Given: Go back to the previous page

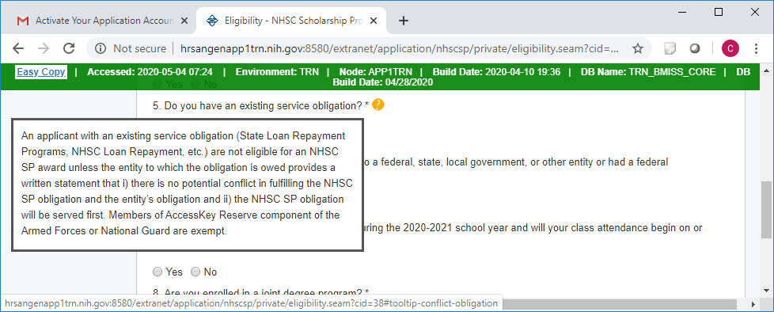Looking at the screenshot, I should (18, 48).
